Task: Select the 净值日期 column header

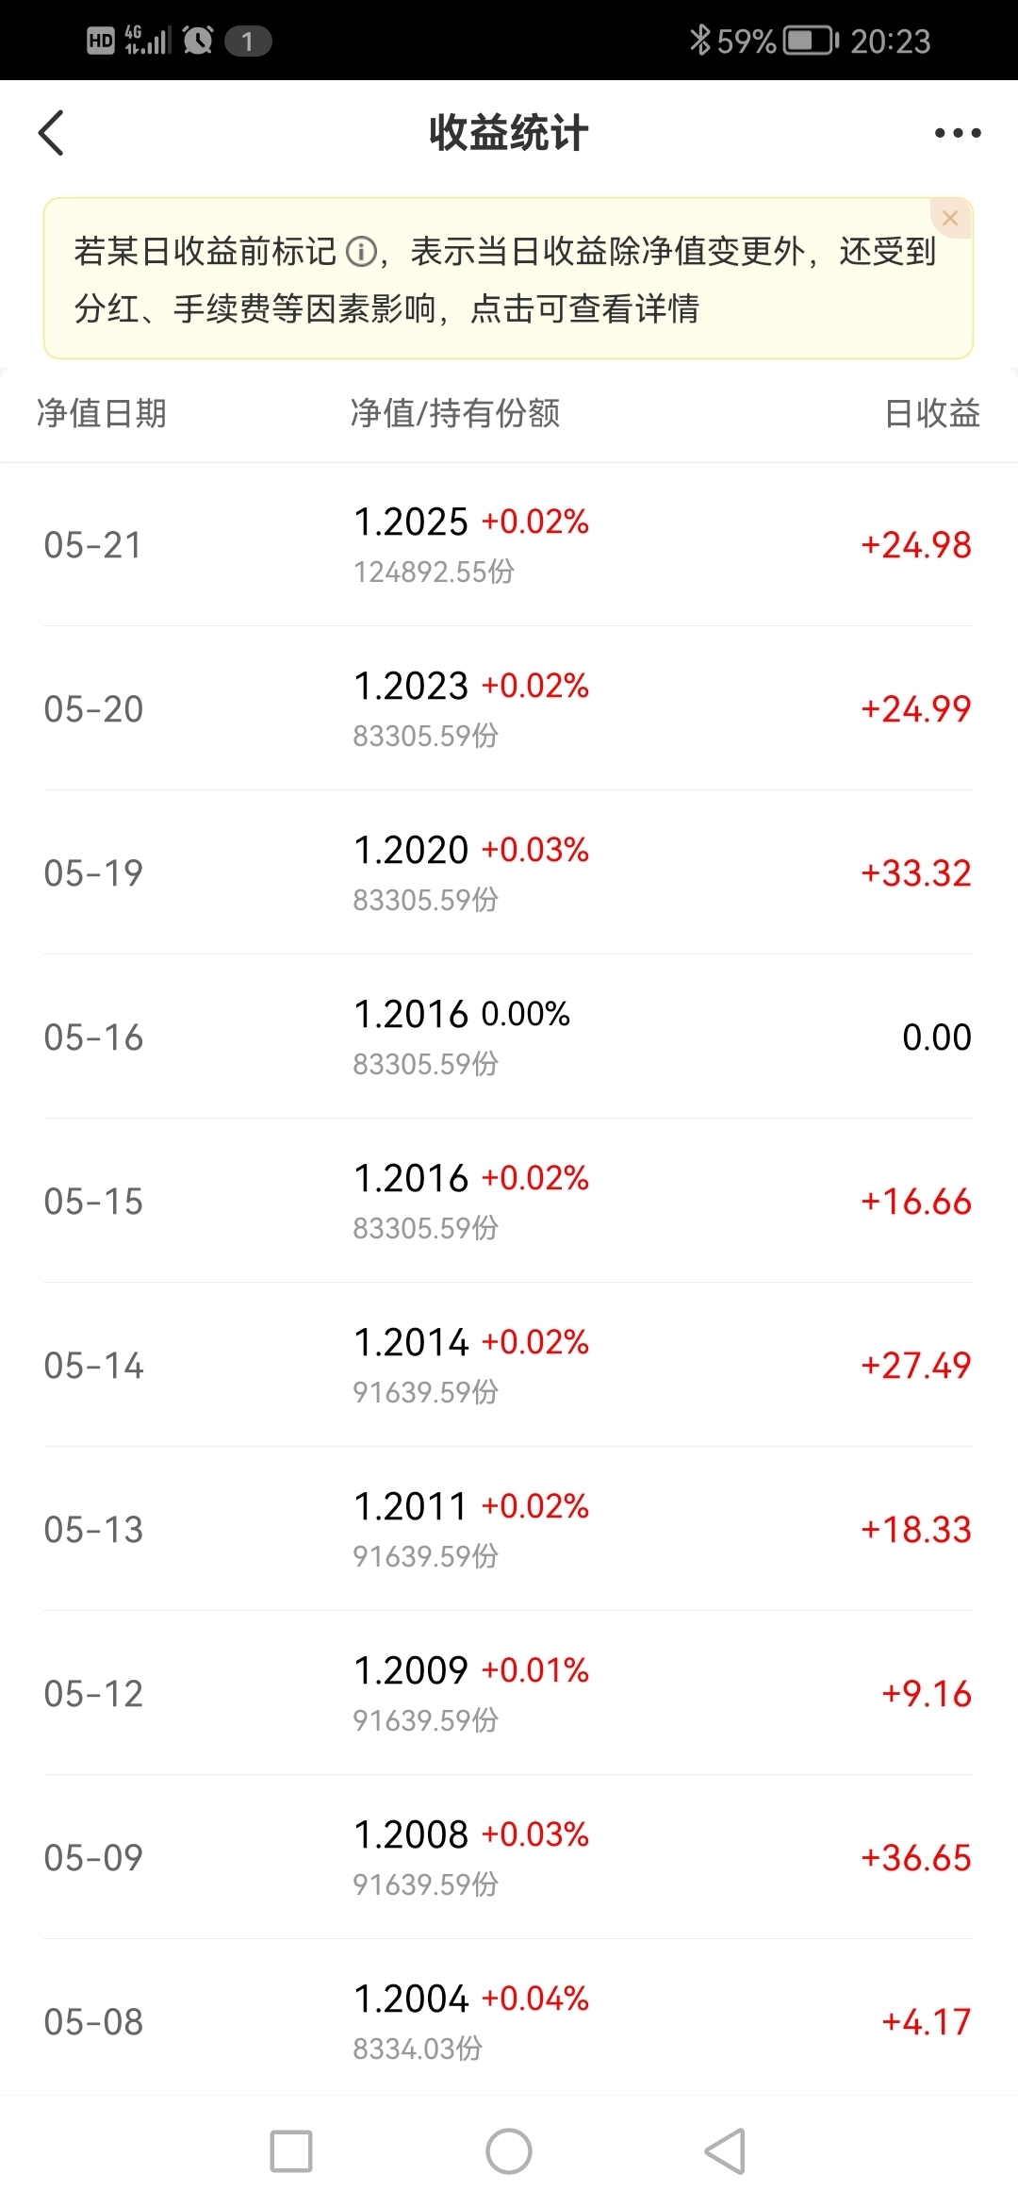Action: click(x=102, y=413)
